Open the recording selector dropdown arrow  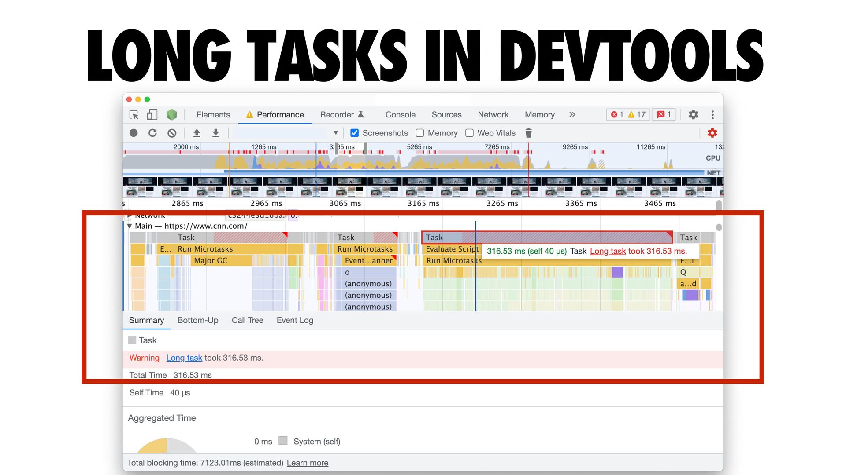coord(336,133)
